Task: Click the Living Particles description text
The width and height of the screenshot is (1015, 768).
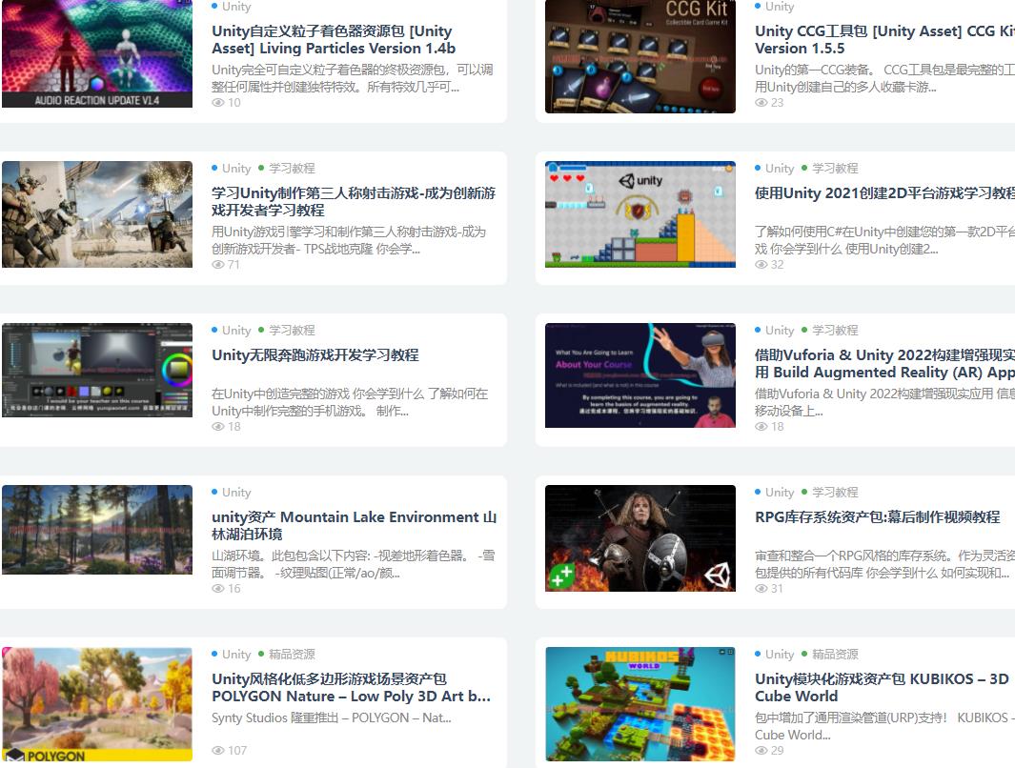Action: (352, 77)
